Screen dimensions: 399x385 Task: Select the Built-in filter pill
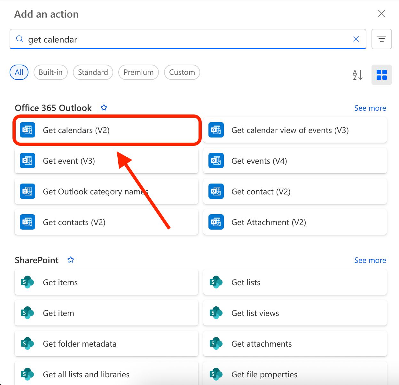pyautogui.click(x=51, y=72)
